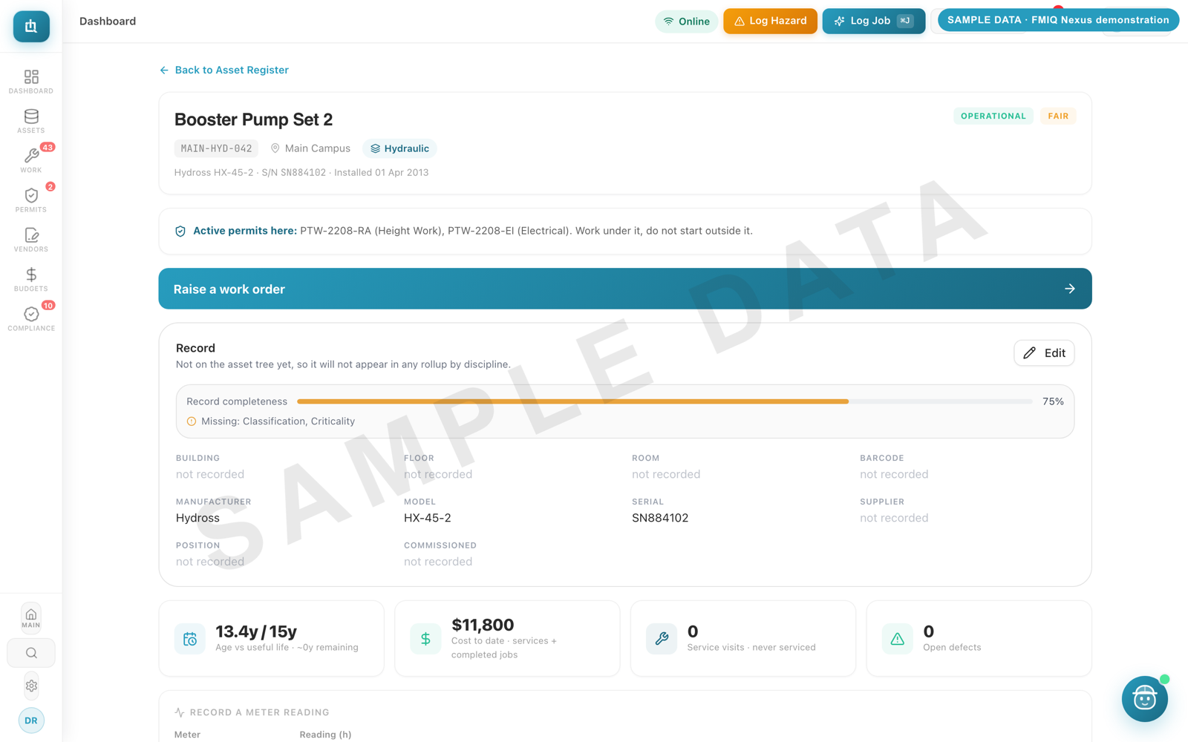Open search from sidebar magnifier
Viewport: 1188px width, 742px height.
click(x=31, y=653)
